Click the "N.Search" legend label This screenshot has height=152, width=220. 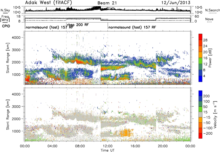tap(212, 10)
